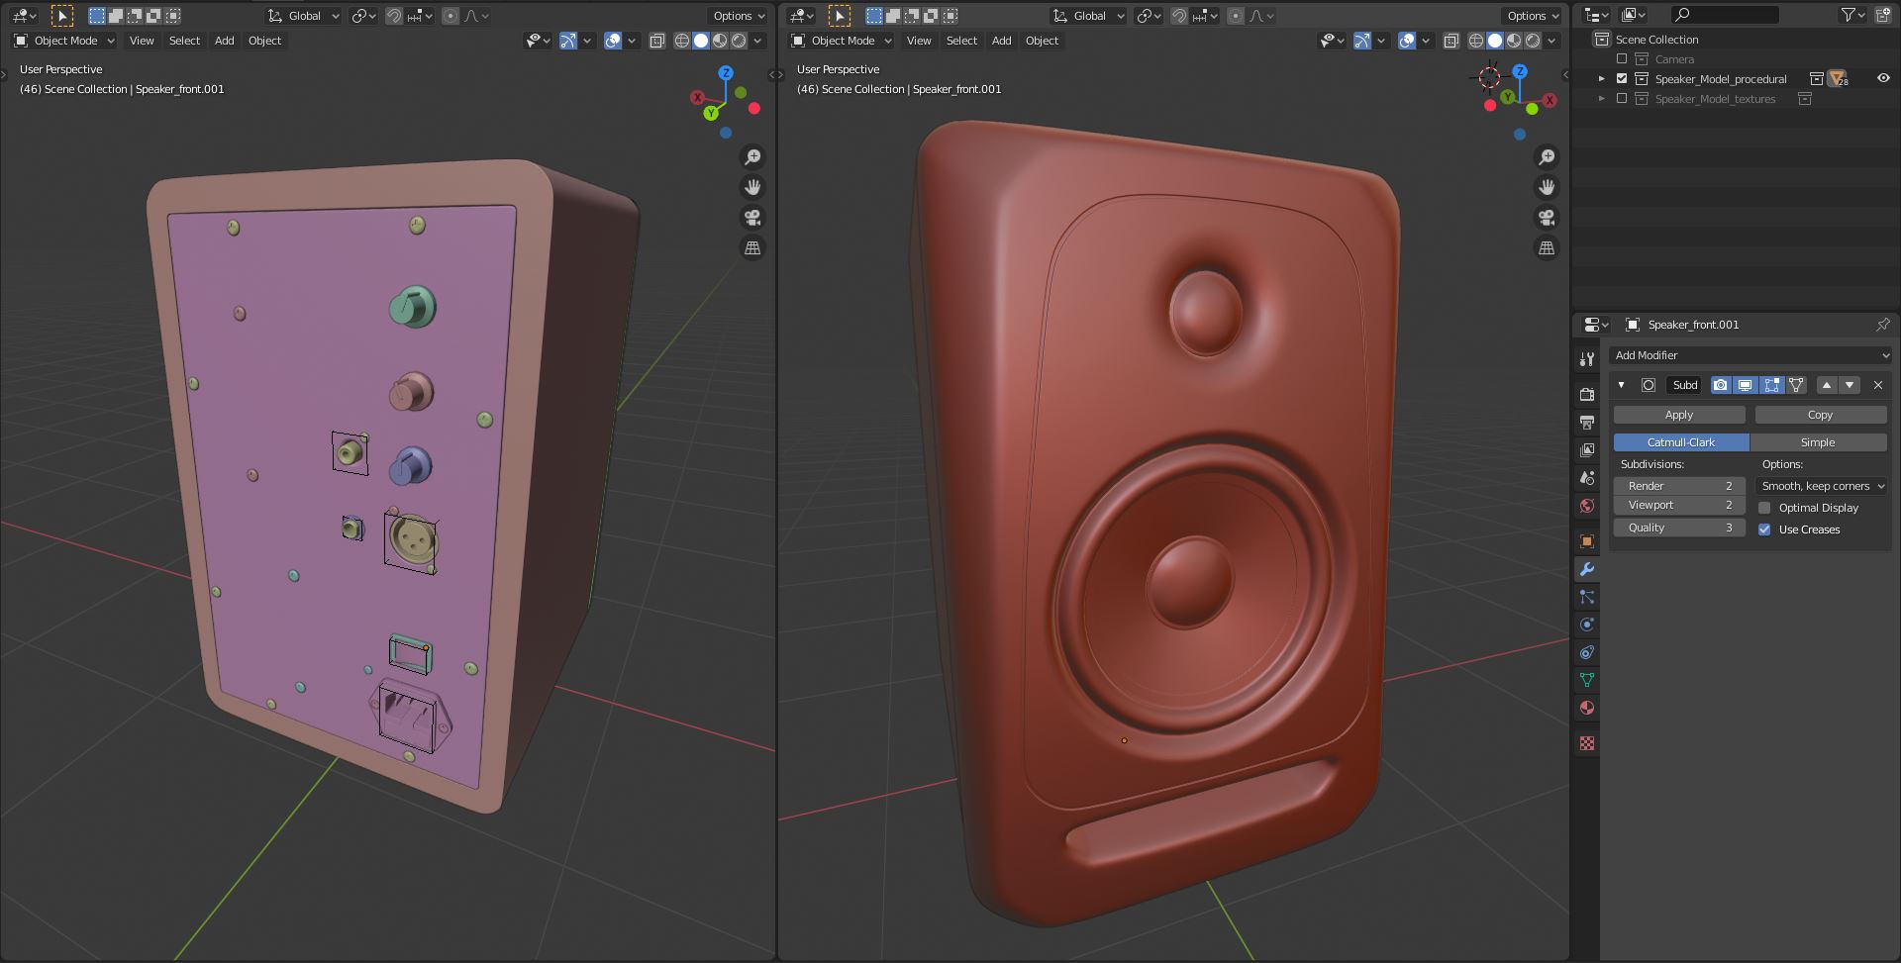1901x963 pixels.
Task: Click zoom magnifier icon in left viewport
Action: [752, 157]
